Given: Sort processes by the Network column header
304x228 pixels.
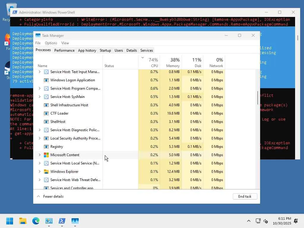Looking at the screenshot, I should click(214, 62).
